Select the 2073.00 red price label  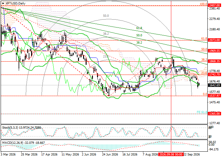coord(214,40)
